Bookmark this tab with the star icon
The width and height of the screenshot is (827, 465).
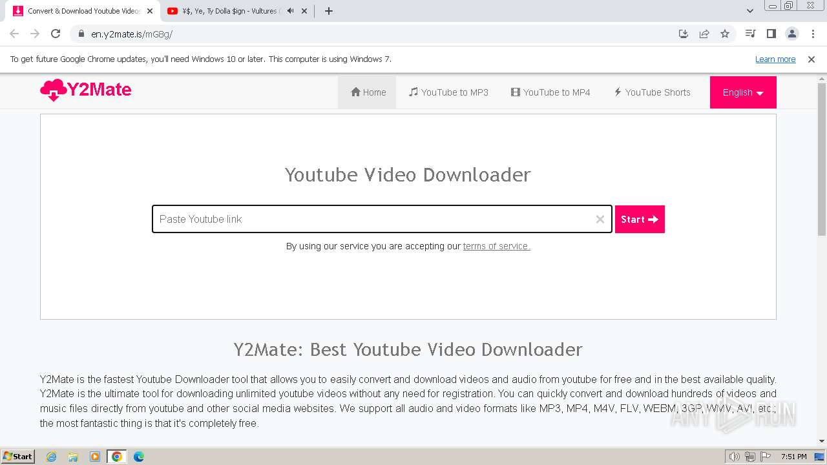[x=725, y=34]
